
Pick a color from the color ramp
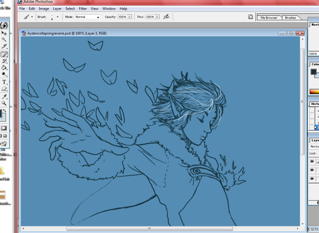click(x=314, y=91)
